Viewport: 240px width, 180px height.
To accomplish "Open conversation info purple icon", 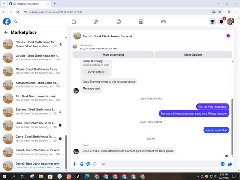I will (x=228, y=36).
